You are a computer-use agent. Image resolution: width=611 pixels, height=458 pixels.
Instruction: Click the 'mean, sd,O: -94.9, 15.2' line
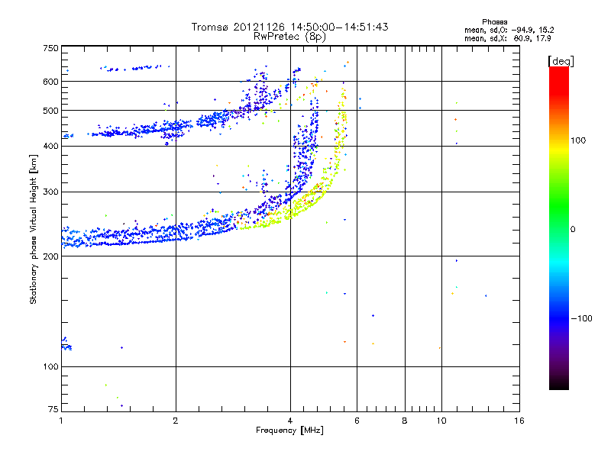509,30
